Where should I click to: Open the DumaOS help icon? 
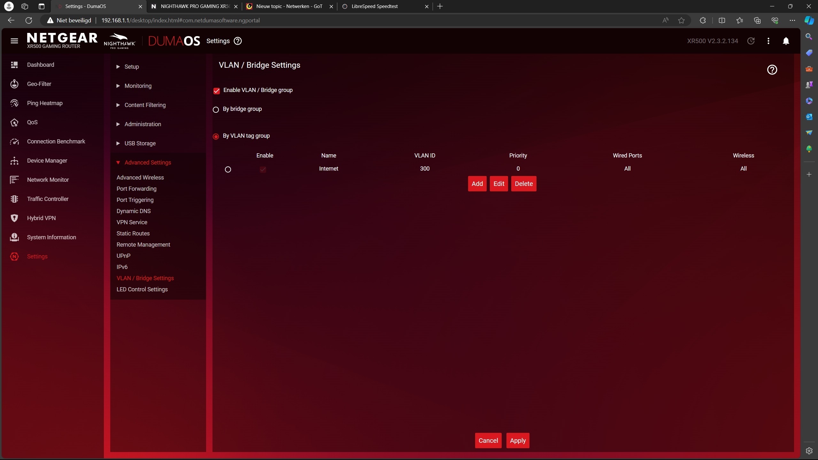237,41
